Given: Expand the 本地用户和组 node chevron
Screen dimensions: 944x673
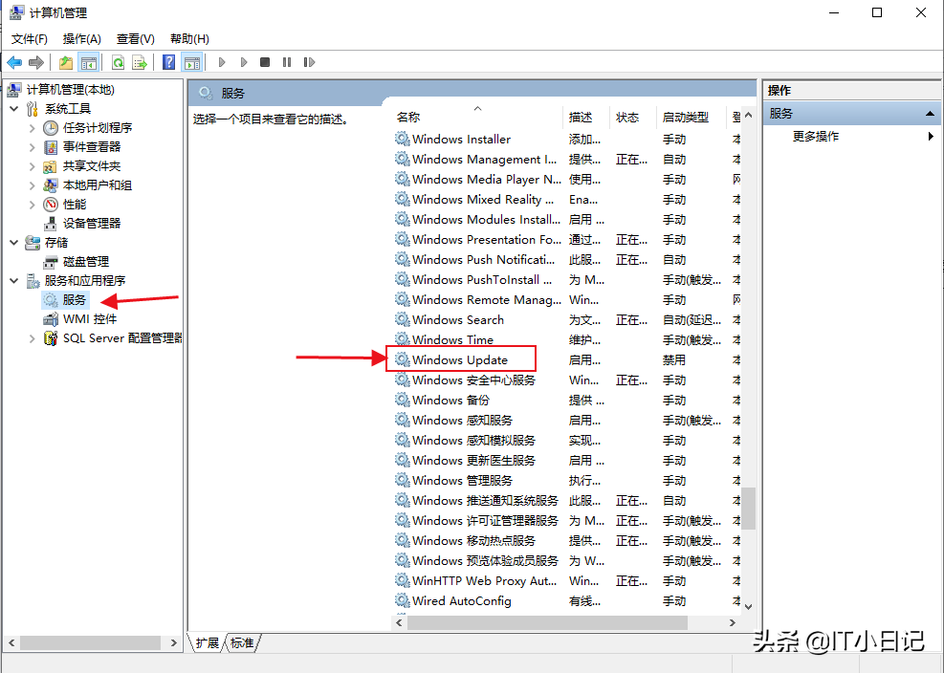Looking at the screenshot, I should tap(33, 185).
